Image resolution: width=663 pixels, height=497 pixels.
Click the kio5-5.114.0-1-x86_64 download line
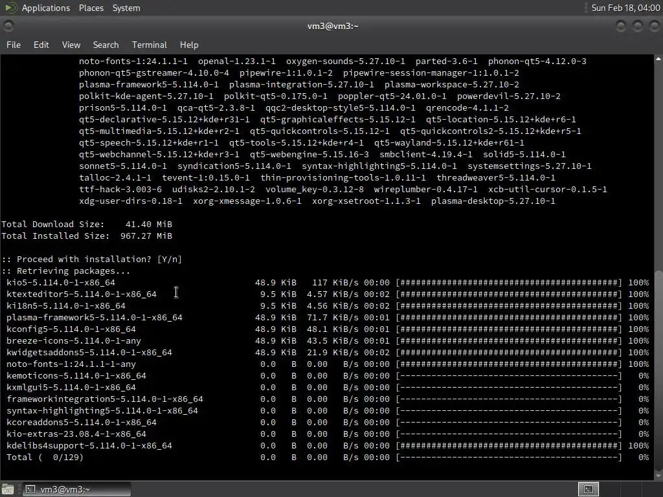click(x=327, y=282)
